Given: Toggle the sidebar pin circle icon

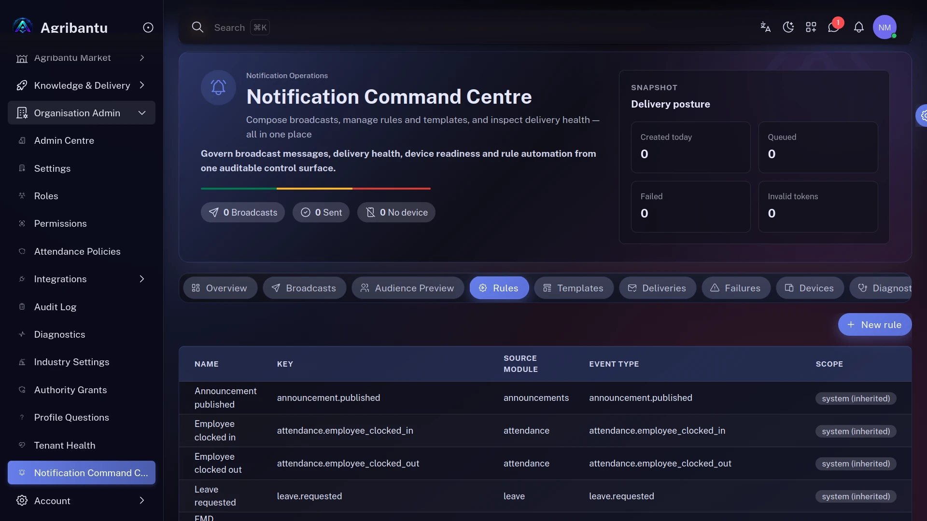Looking at the screenshot, I should tap(148, 27).
